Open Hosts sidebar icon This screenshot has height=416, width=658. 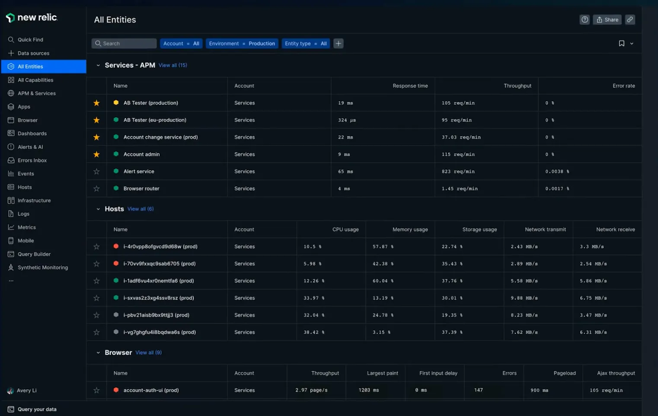tap(11, 187)
